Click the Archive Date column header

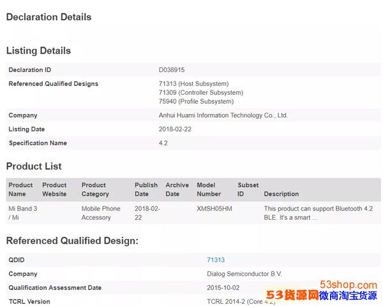(x=177, y=189)
